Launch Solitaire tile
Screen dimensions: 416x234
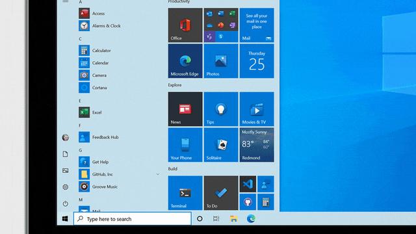pos(221,145)
